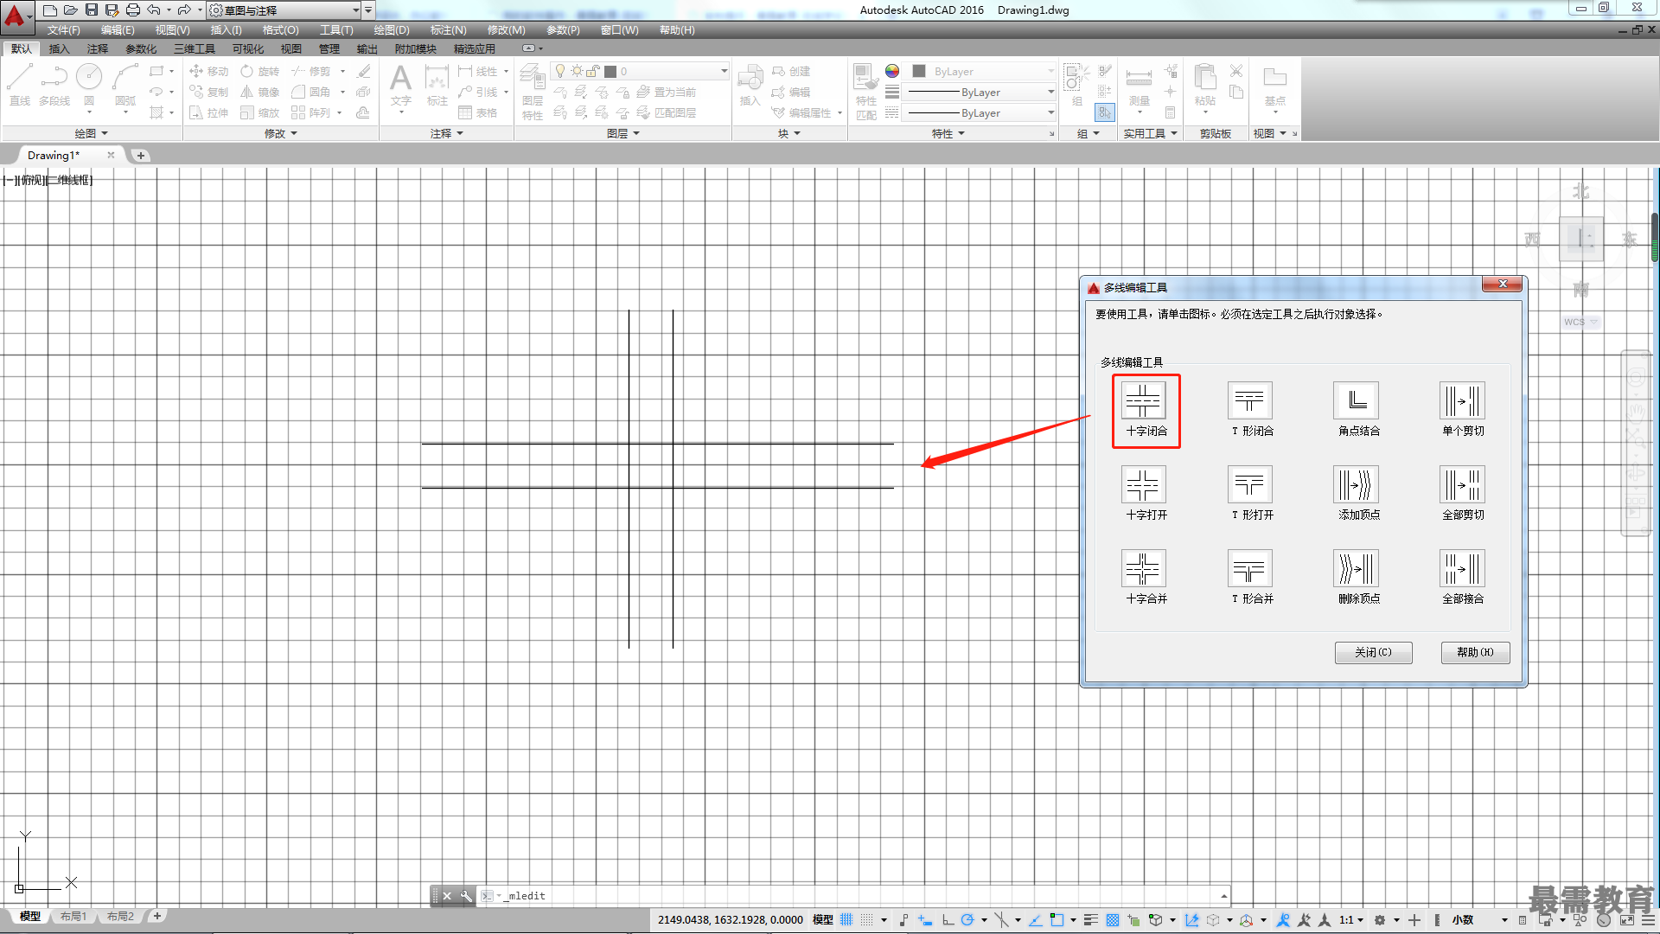This screenshot has width=1660, height=934.
Task: Toggle 模型 model space button in status bar
Action: click(823, 920)
